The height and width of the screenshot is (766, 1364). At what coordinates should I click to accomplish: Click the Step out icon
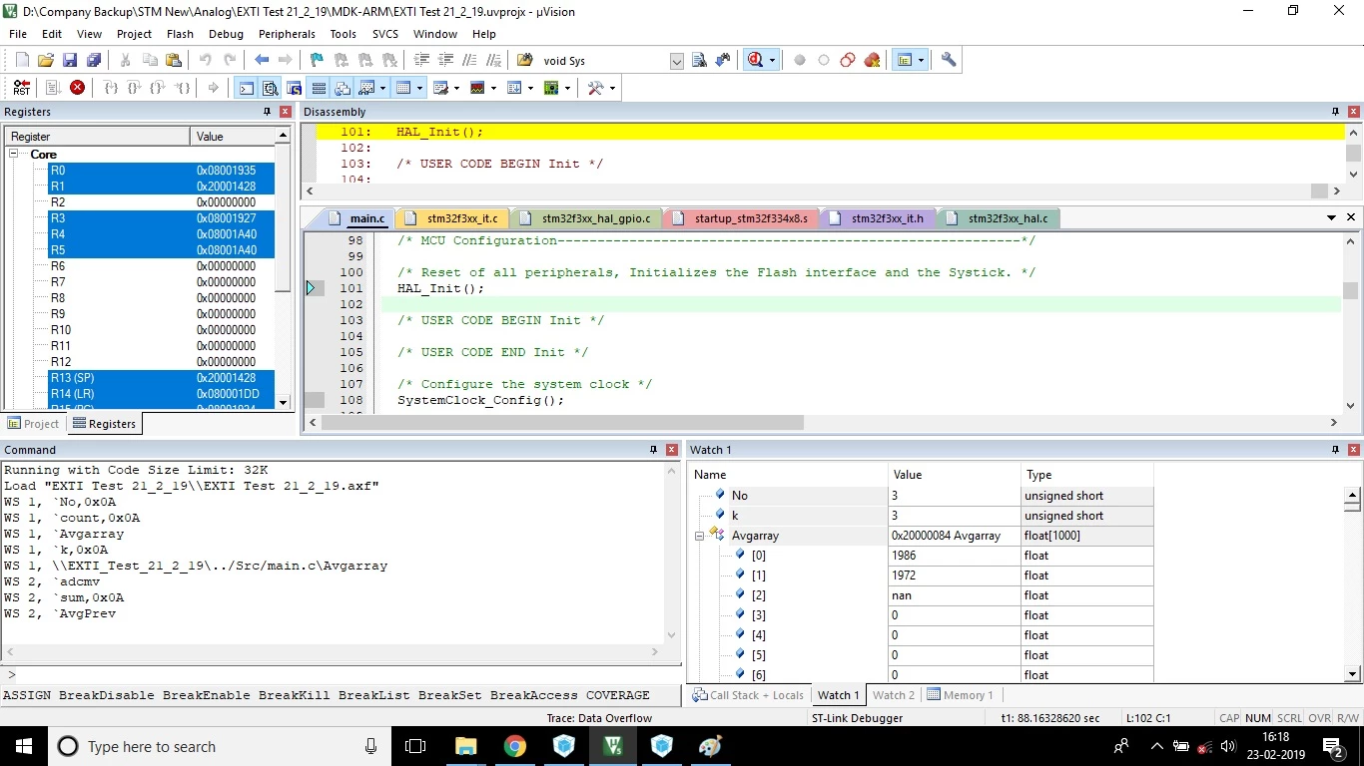click(158, 88)
